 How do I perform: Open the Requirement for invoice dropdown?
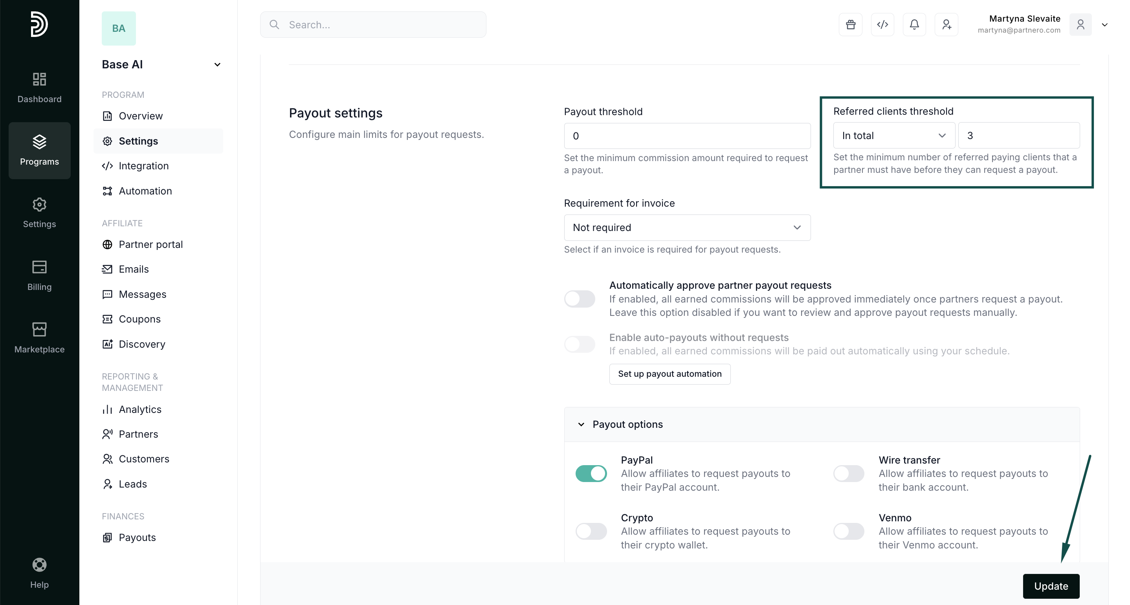coord(687,227)
